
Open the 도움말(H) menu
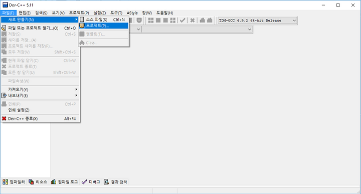coord(164,13)
